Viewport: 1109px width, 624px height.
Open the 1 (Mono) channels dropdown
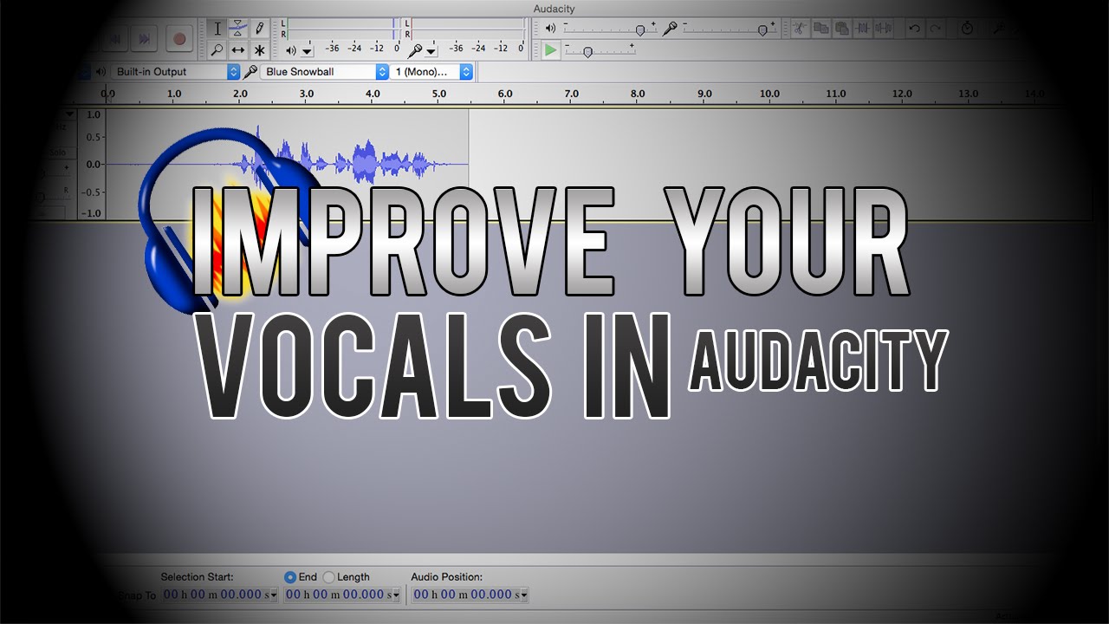pyautogui.click(x=431, y=72)
